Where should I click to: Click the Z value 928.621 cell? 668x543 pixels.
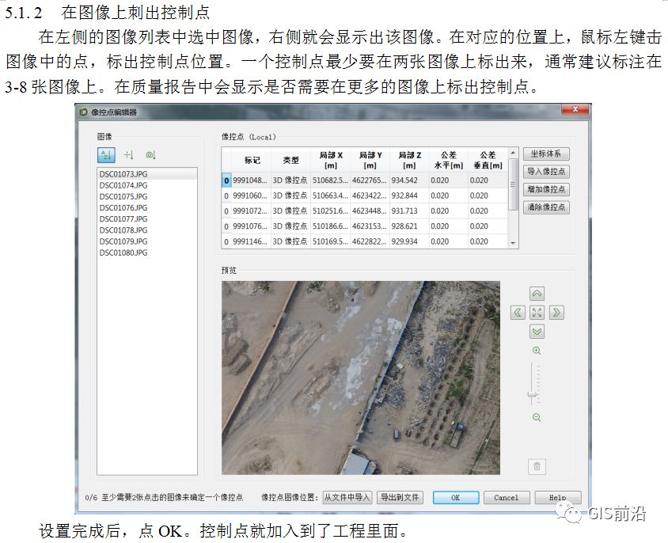click(409, 226)
